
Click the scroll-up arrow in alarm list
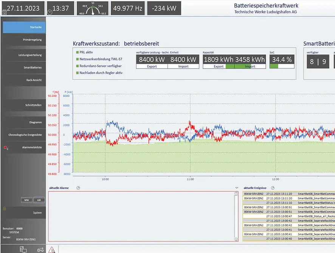236,194
